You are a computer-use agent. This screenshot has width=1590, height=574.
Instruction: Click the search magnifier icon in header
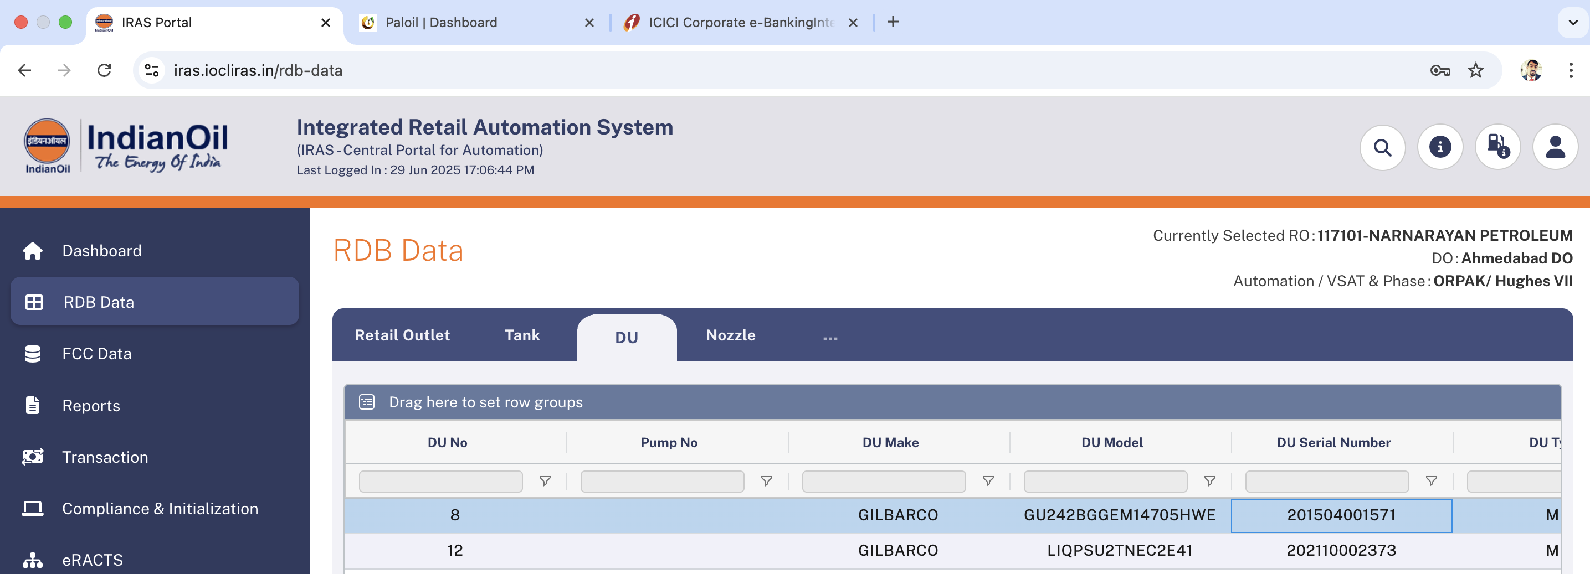1382,147
